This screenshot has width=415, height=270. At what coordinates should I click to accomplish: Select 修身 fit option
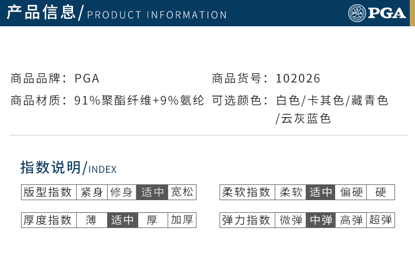pos(122,192)
